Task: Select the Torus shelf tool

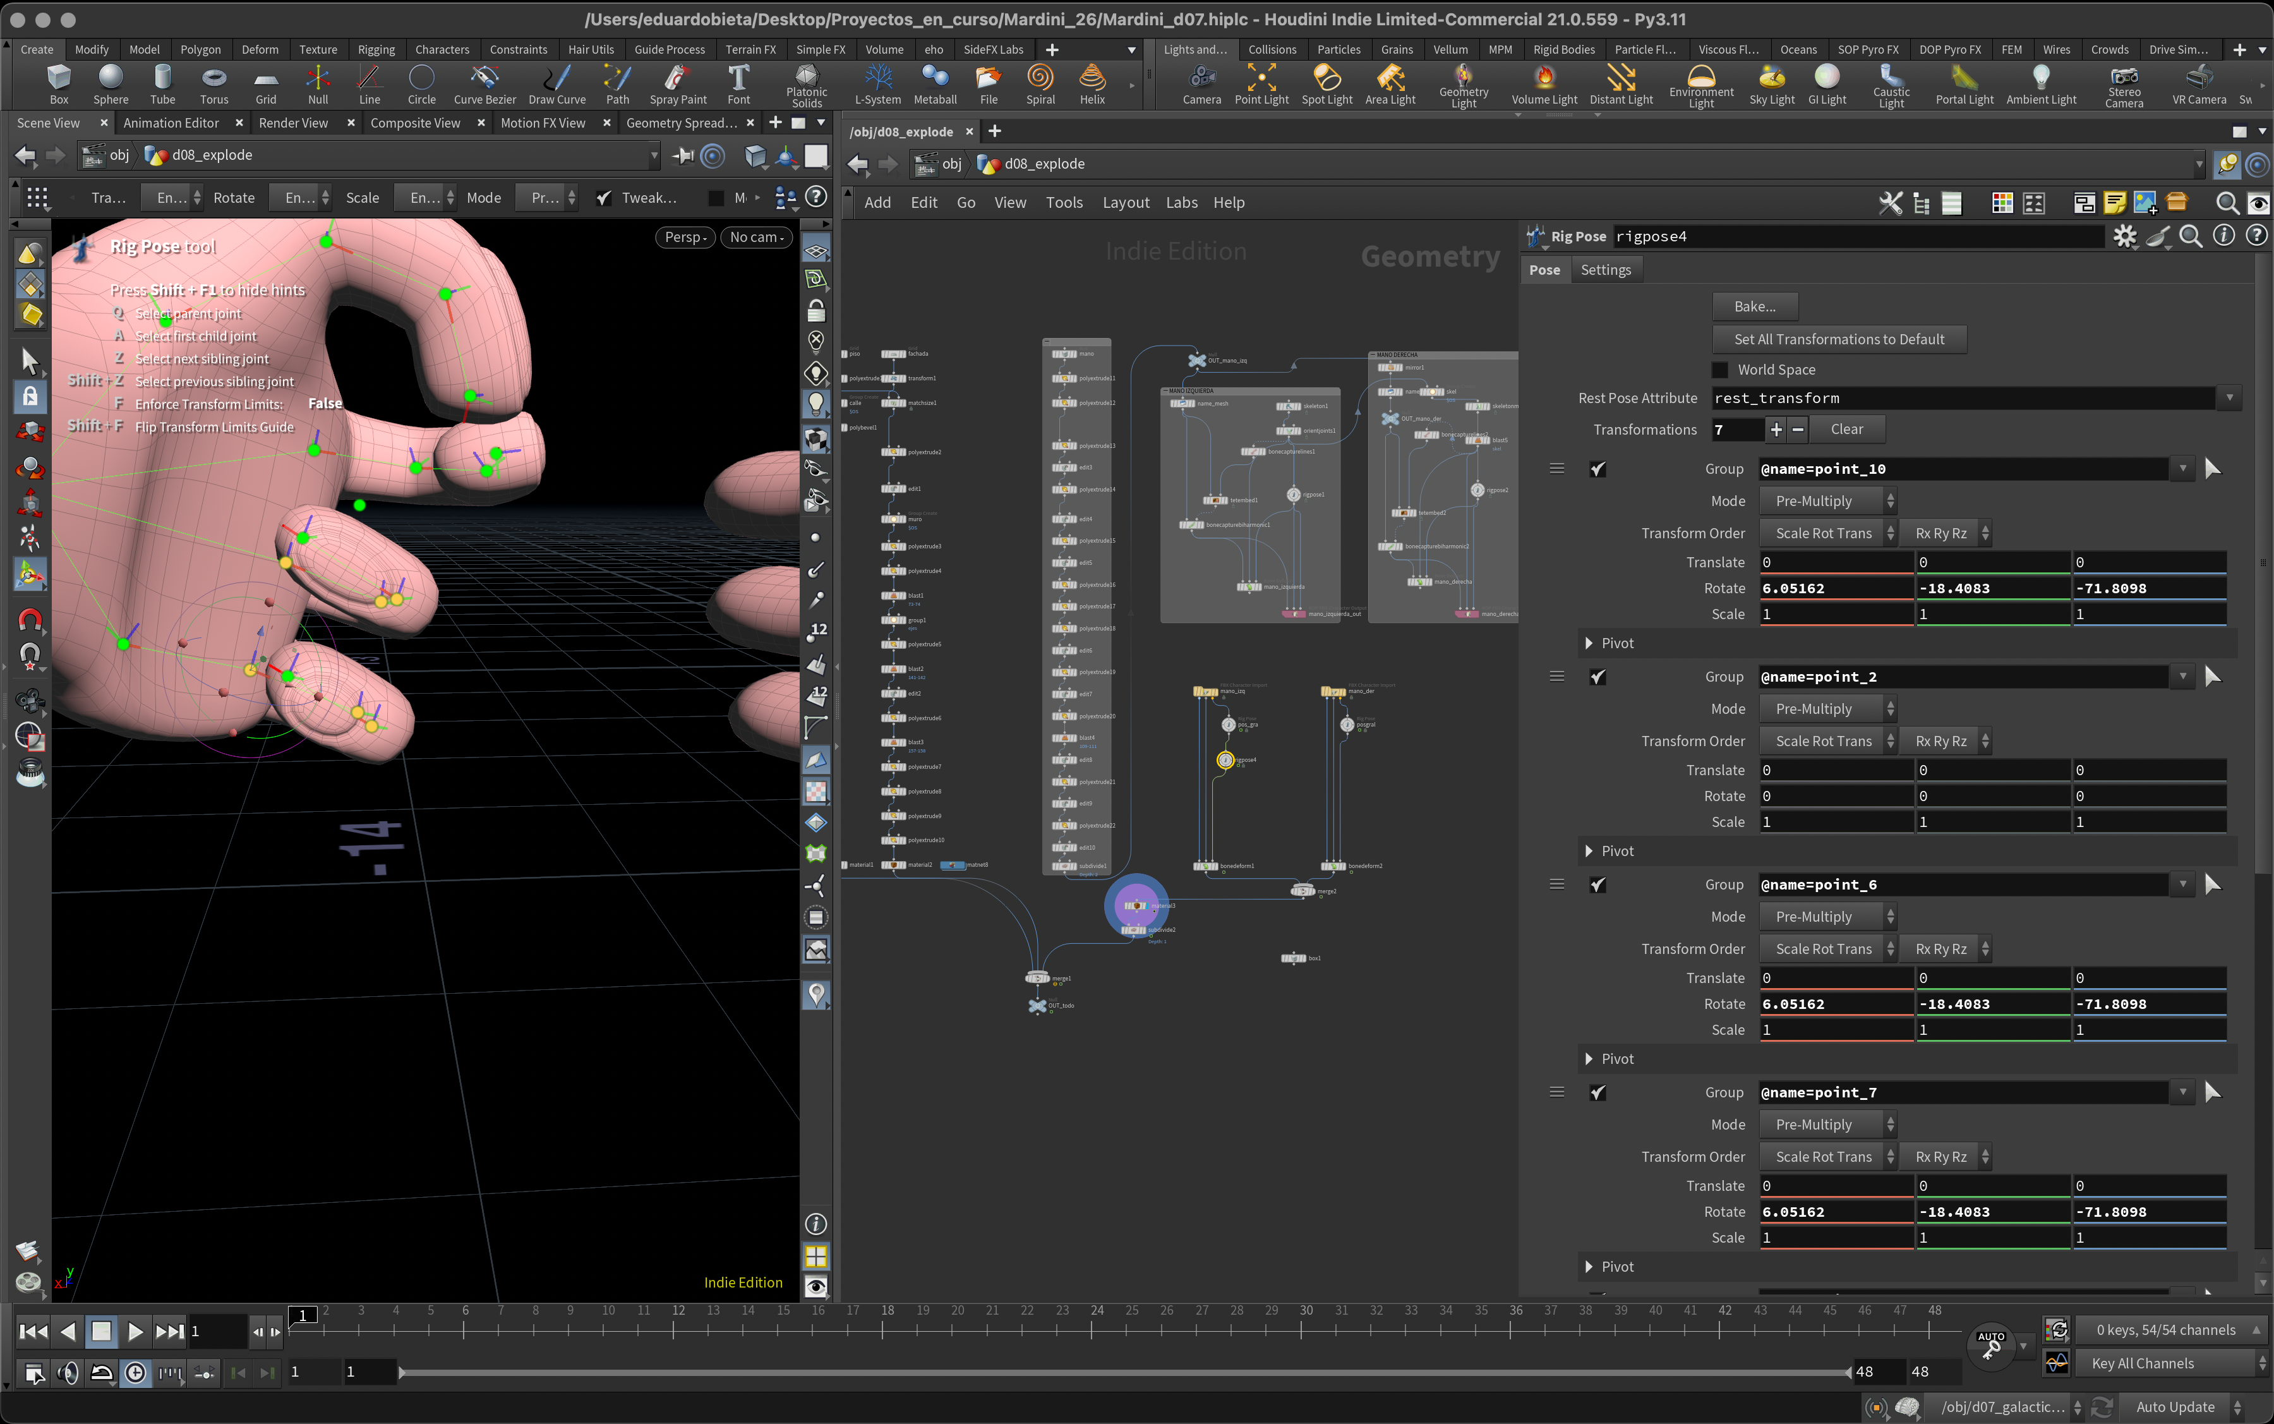Action: pos(214,84)
